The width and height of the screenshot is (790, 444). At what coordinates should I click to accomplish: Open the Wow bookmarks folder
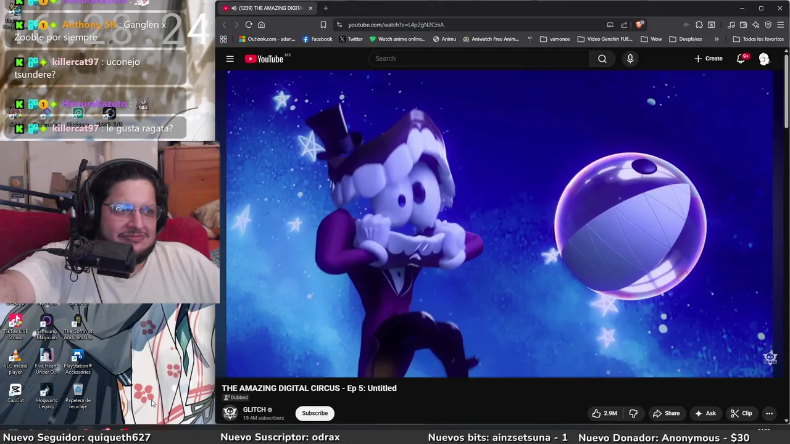pyautogui.click(x=651, y=39)
